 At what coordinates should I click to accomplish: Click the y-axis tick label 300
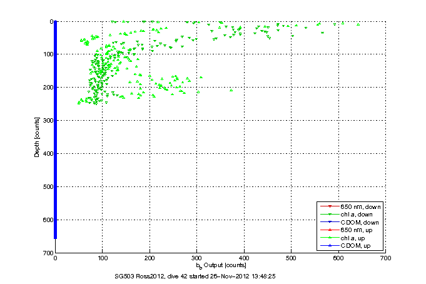48,120
